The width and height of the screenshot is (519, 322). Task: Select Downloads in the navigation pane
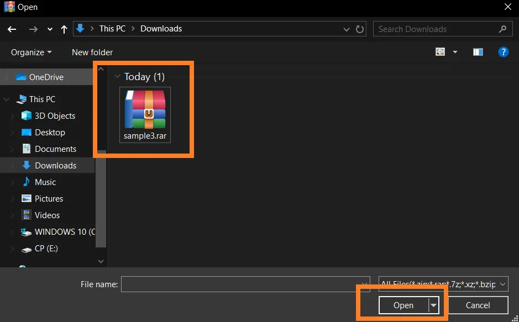(x=56, y=165)
